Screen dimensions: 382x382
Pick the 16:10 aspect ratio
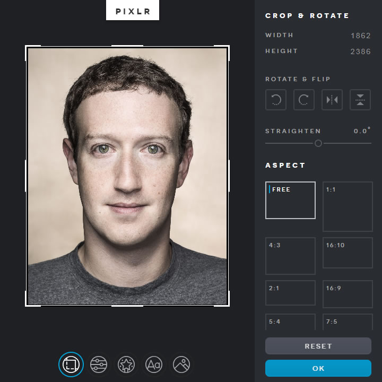pyautogui.click(x=348, y=253)
